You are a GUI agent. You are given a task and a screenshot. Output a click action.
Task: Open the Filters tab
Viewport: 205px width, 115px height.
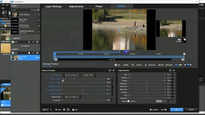click(99, 6)
